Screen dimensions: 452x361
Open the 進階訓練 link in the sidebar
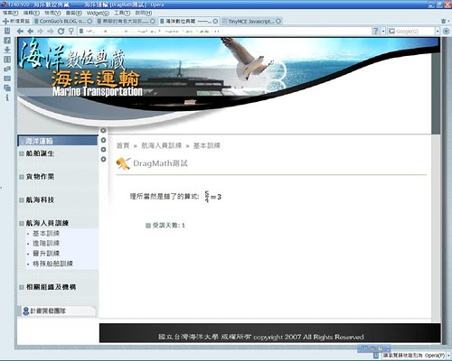(46, 243)
